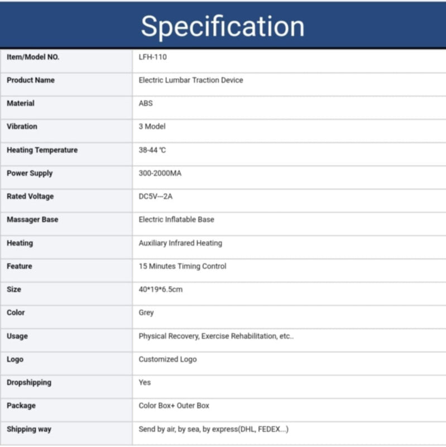
Task: Click the LFH-110 model number value
Action: pyautogui.click(x=152, y=57)
